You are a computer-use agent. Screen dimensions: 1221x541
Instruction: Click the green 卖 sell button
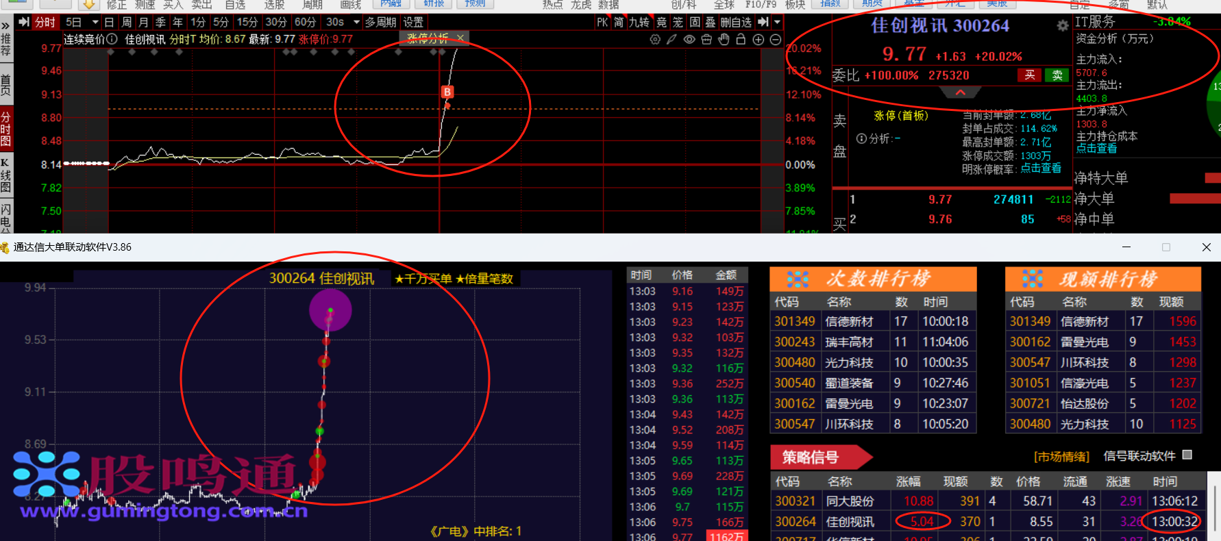tap(1057, 75)
